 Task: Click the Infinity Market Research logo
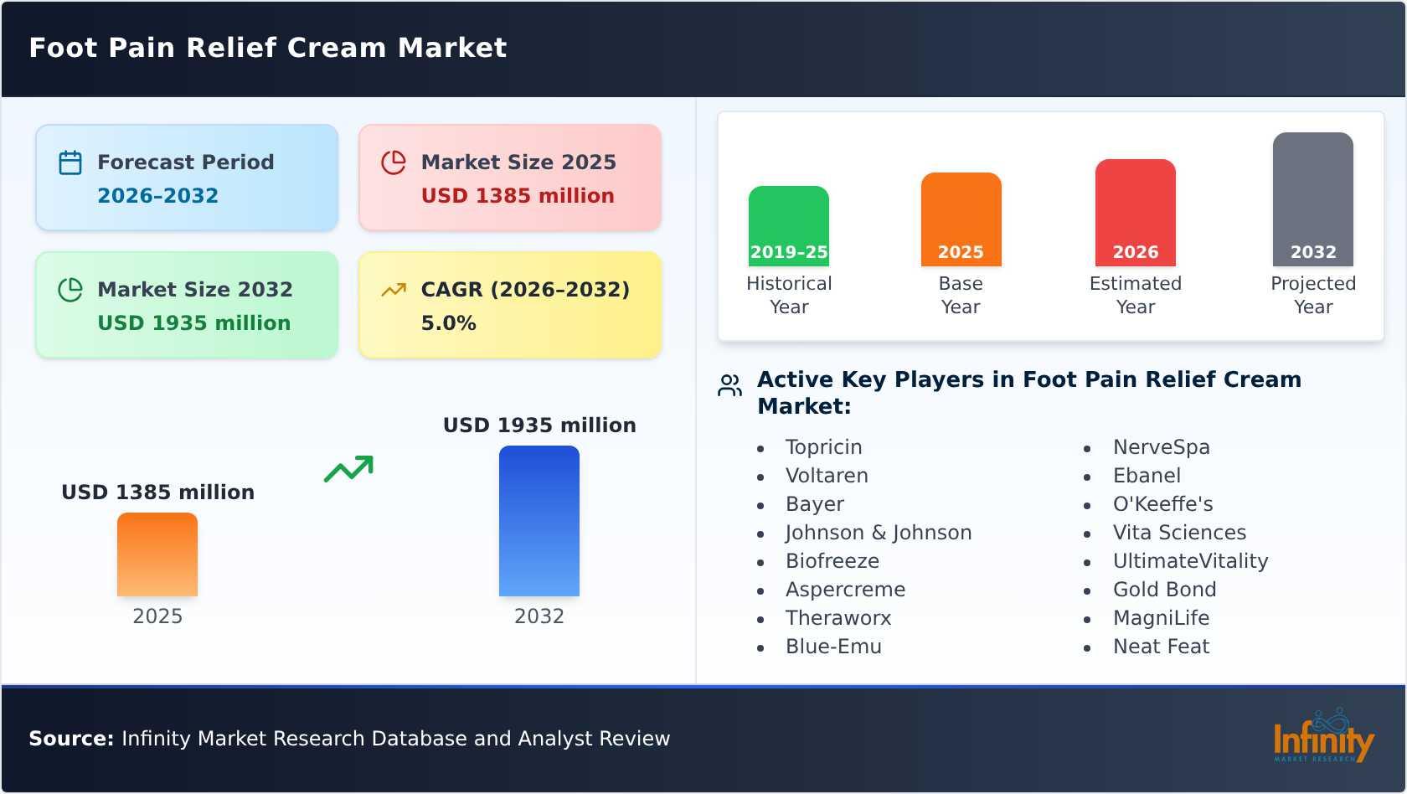1324,735
